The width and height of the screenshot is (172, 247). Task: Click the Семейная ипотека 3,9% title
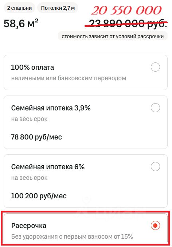[x=51, y=108]
